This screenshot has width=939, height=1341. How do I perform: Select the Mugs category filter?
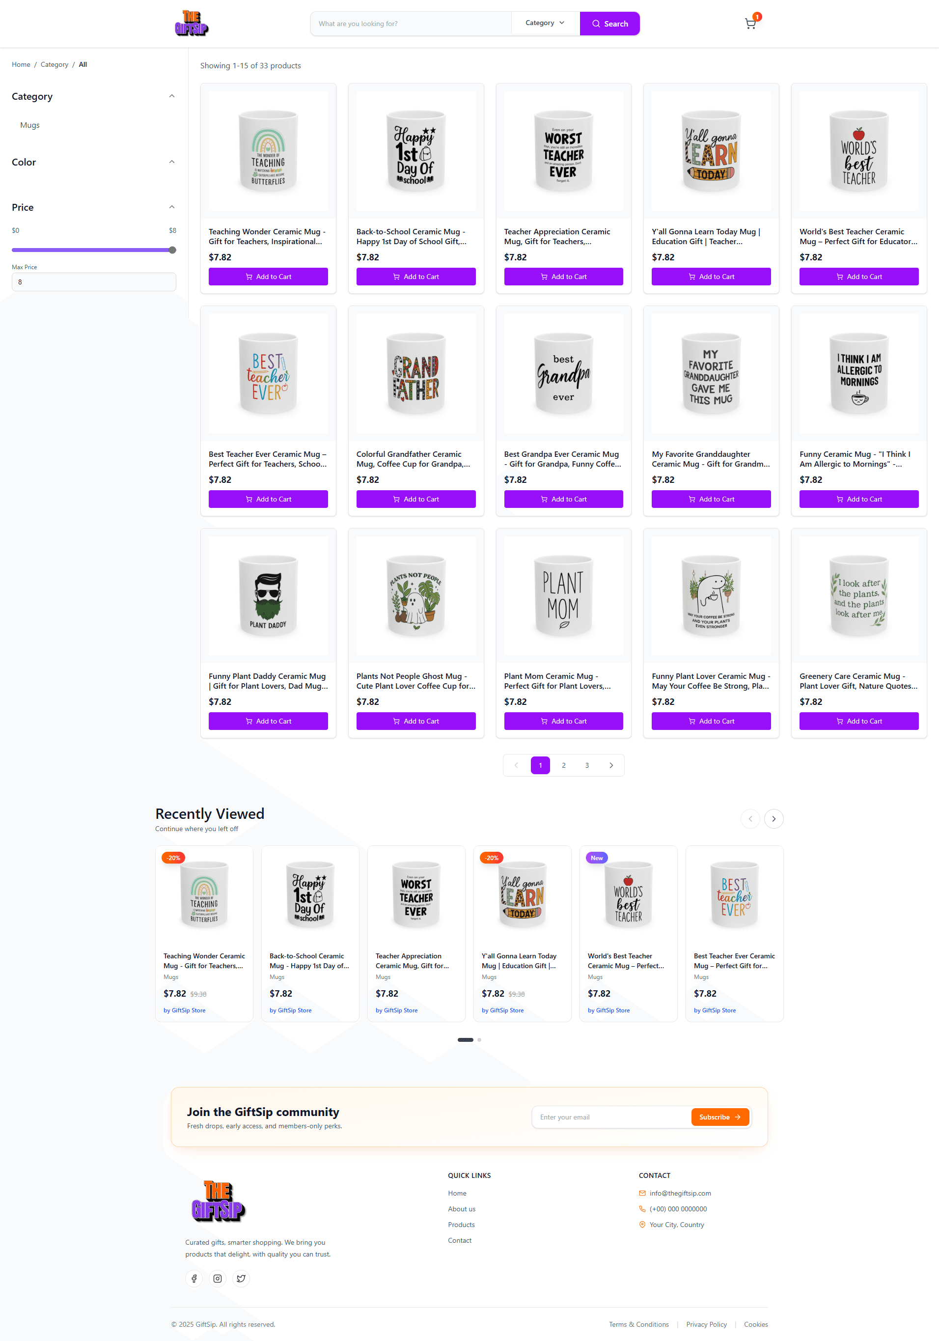[30, 125]
